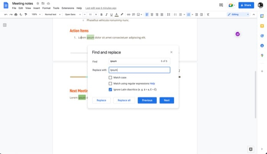Open the Open Sans font dropdown
The width and height of the screenshot is (267, 154).
pos(73,14)
